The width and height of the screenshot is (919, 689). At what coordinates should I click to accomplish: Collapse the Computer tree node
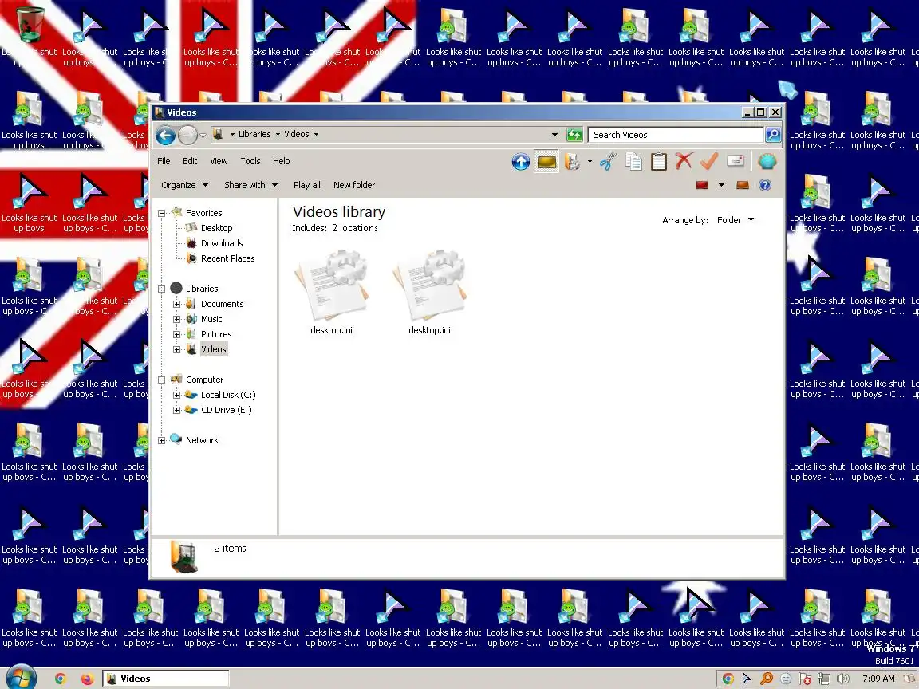(162, 380)
